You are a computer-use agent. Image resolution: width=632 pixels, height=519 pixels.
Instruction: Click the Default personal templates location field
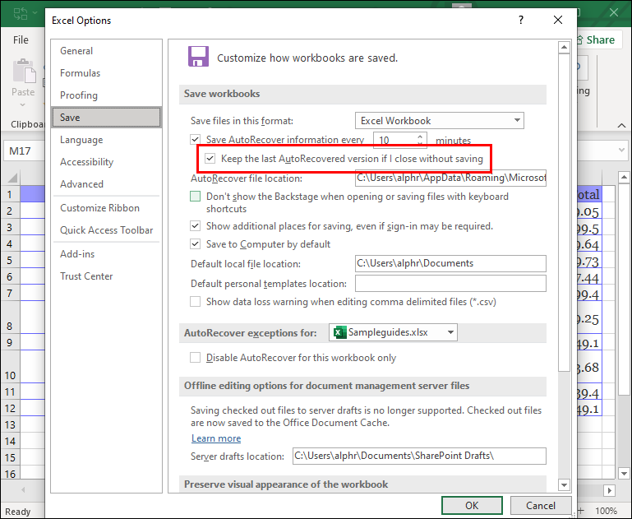click(450, 284)
